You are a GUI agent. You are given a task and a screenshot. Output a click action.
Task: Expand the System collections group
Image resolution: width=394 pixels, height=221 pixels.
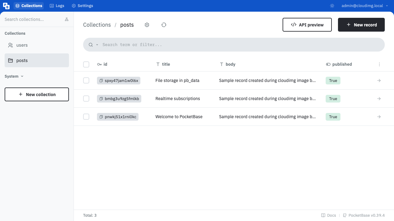[14, 76]
